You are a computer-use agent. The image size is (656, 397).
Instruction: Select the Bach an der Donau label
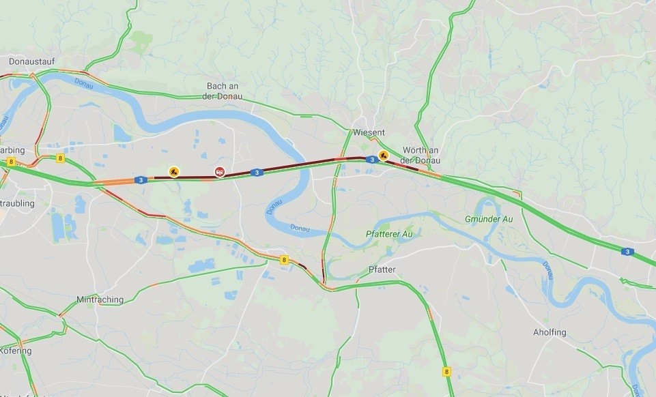coord(222,91)
